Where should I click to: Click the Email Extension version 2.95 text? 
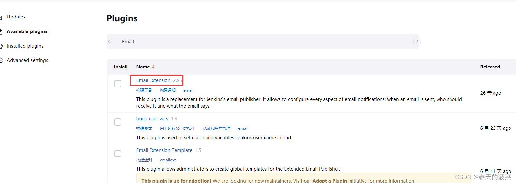[178, 80]
